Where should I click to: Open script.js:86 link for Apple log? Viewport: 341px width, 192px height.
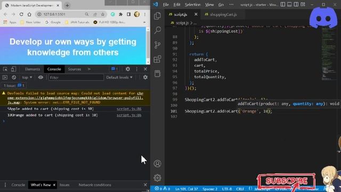129,109
